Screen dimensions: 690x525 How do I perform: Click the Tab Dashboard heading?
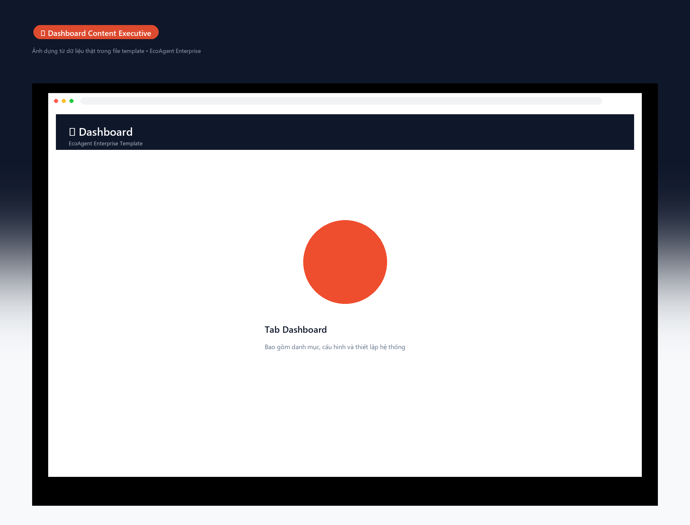point(296,330)
